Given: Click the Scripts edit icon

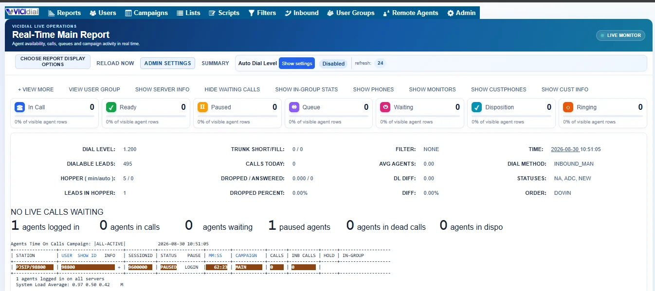Looking at the screenshot, I should pos(212,13).
